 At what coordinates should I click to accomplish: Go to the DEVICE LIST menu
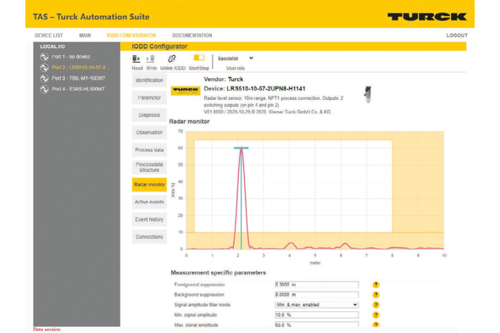point(49,36)
